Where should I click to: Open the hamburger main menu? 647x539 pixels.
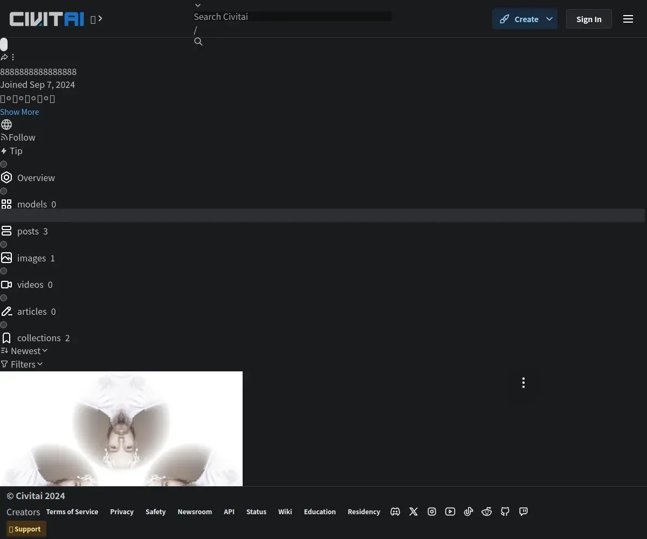[x=628, y=19]
